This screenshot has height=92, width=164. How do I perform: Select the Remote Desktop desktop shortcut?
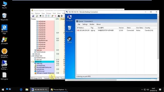coord(4,65)
